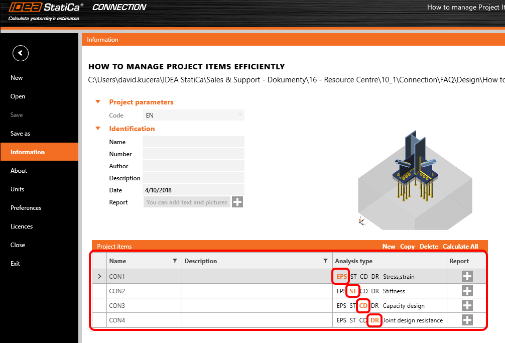Click the Report text placeholder field
The height and width of the screenshot is (343, 505).
point(187,202)
